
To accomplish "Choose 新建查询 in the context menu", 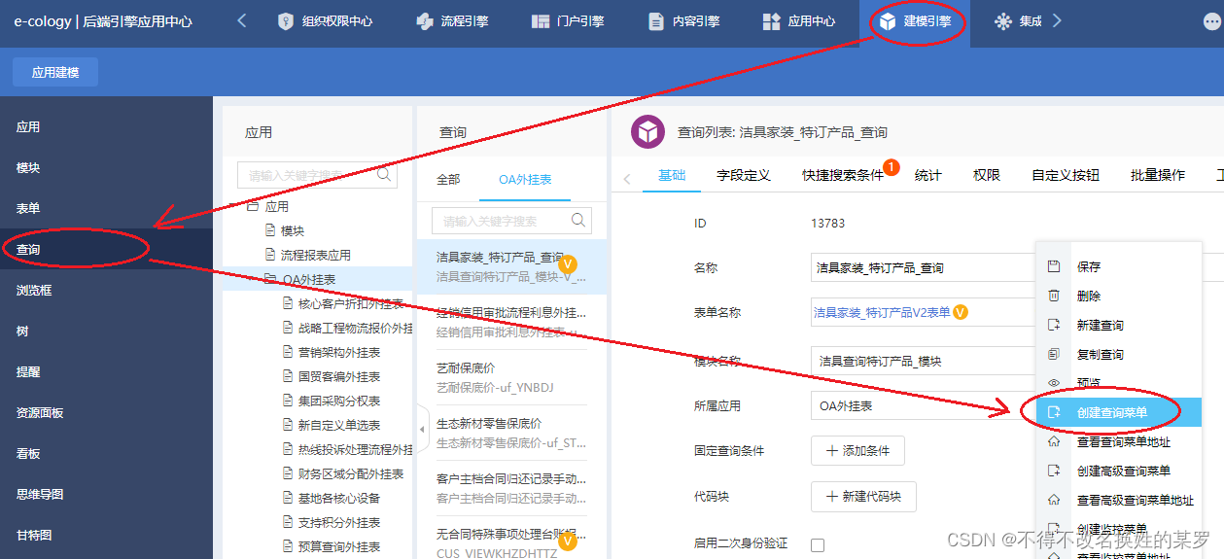I will point(1119,325).
